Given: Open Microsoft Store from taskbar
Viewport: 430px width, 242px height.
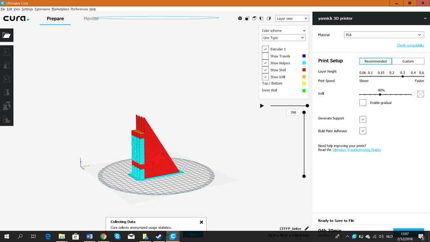Looking at the screenshot, I should tap(75, 236).
